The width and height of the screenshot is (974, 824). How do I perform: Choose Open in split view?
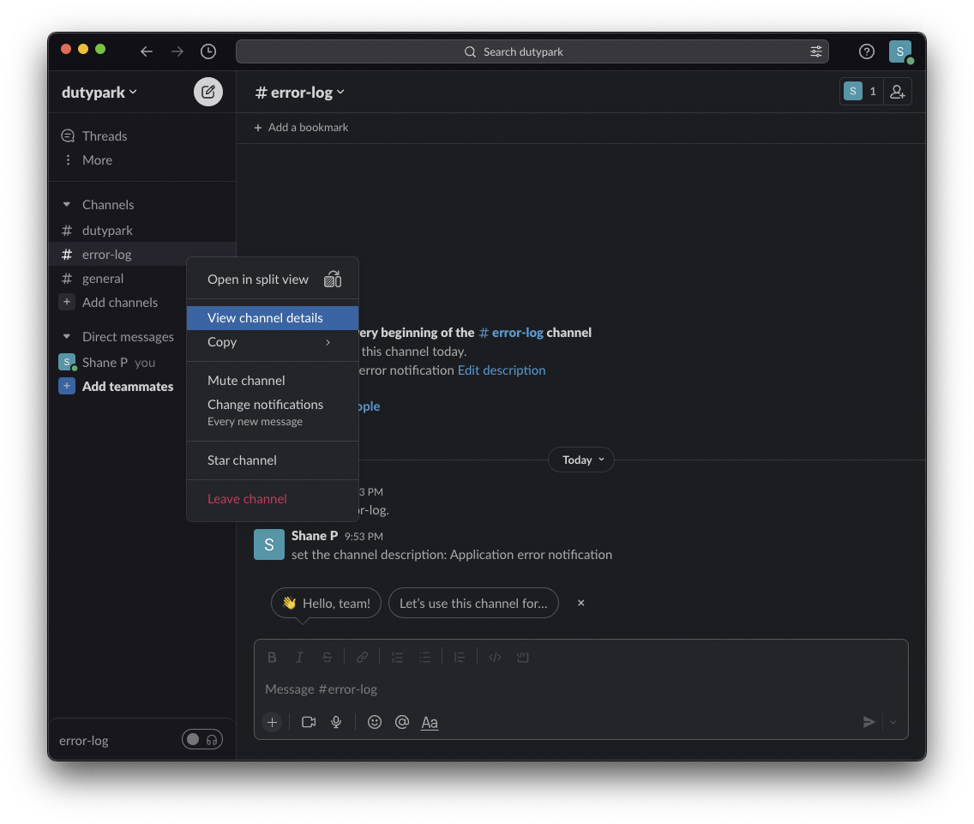[272, 280]
